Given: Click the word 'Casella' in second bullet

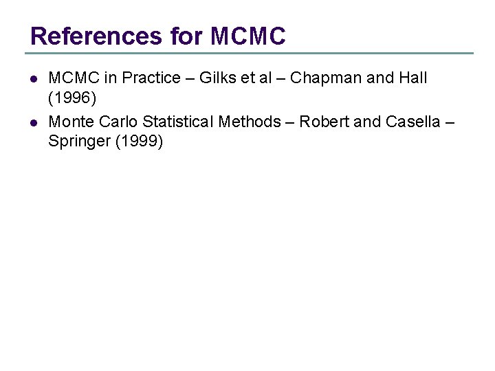Looking at the screenshot, I should [x=412, y=122].
